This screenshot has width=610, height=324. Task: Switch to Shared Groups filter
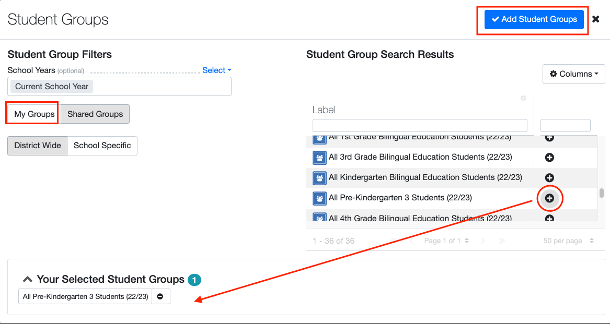point(95,114)
